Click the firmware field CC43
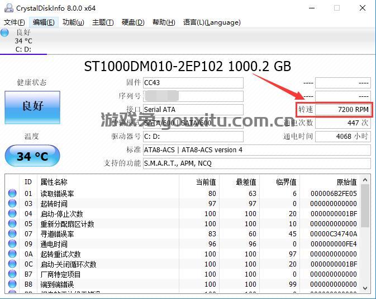The width and height of the screenshot is (376, 299). click(x=193, y=83)
